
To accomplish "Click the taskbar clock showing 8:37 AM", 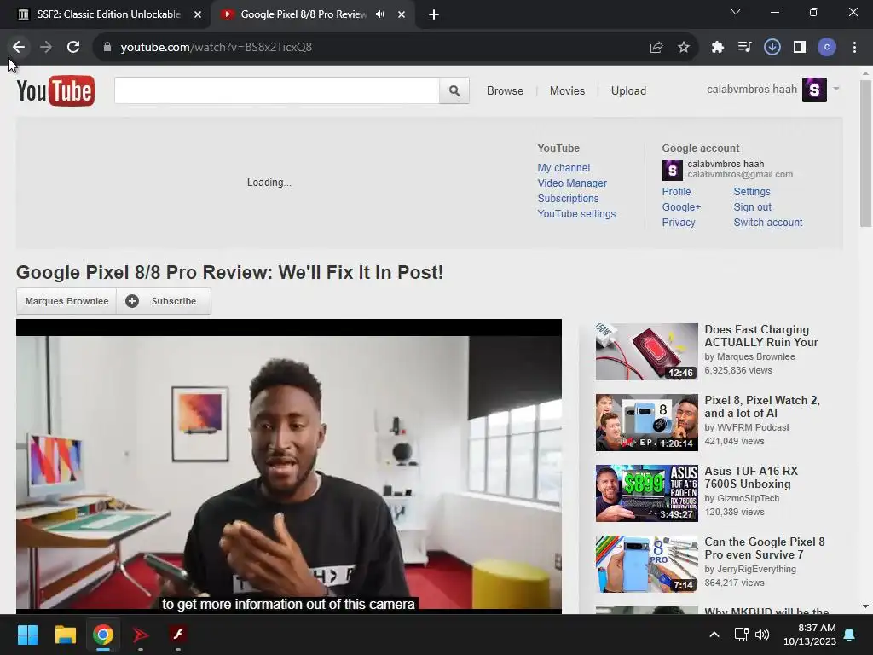I will (x=810, y=635).
